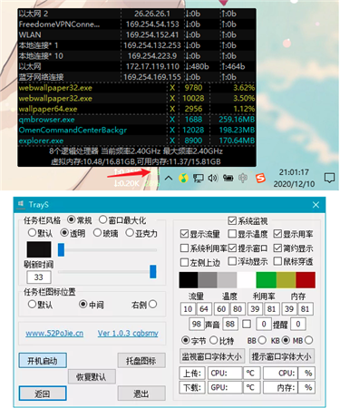Click the taskbar clock showing 21:01:17

[x=294, y=172]
